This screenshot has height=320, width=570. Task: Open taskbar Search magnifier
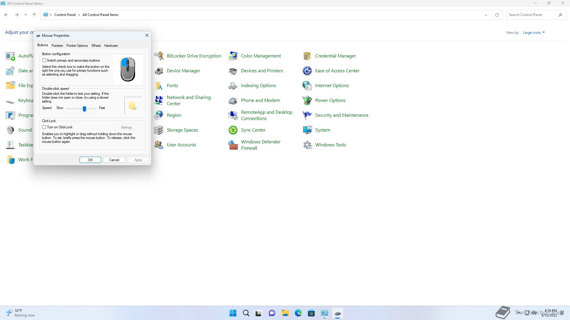[x=246, y=313]
